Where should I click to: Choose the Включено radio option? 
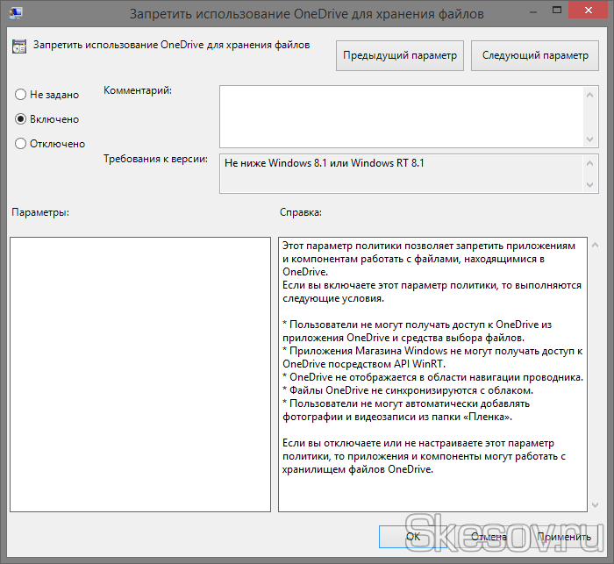click(x=21, y=119)
